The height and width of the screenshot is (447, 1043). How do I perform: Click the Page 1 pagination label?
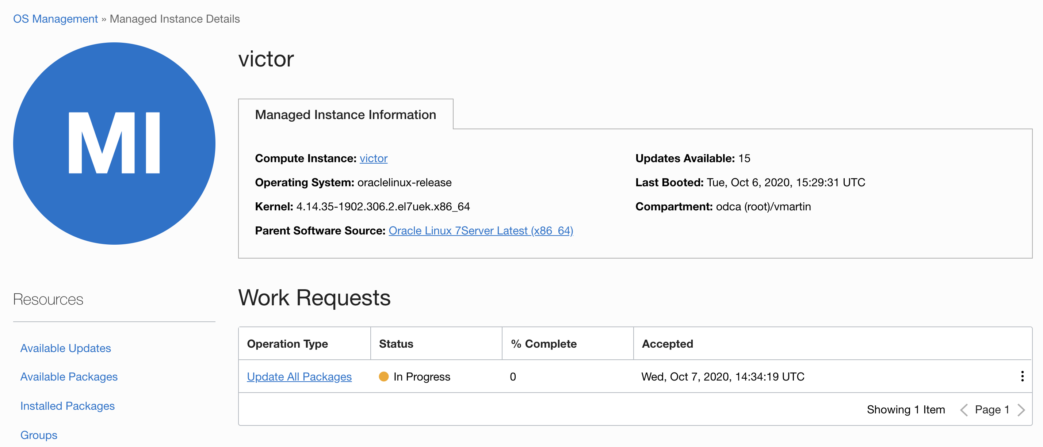(992, 410)
